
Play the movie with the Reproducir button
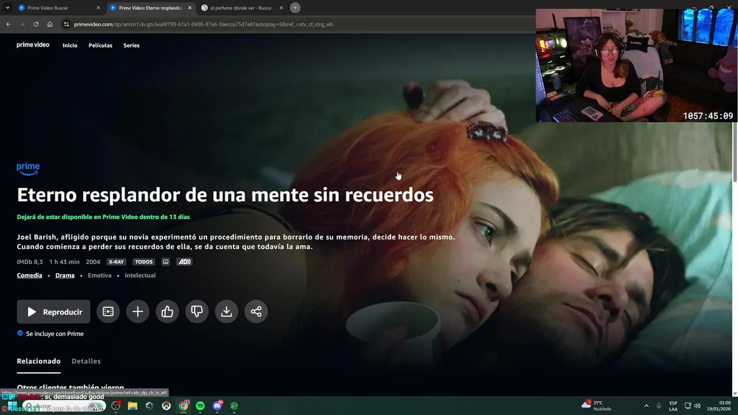click(54, 312)
